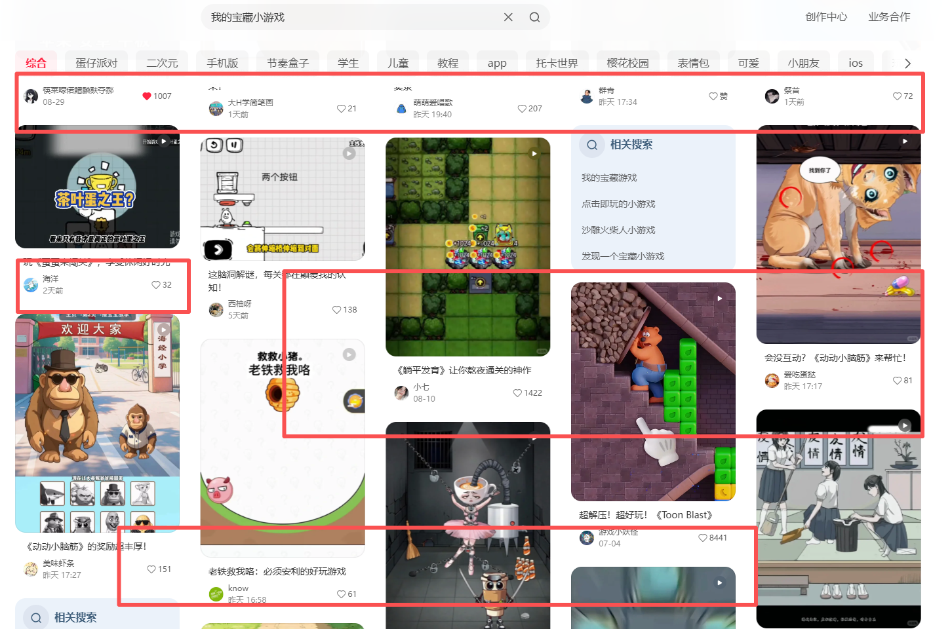Image resolution: width=952 pixels, height=629 pixels.
Task: Switch to the 综合 tab
Action: [x=36, y=63]
